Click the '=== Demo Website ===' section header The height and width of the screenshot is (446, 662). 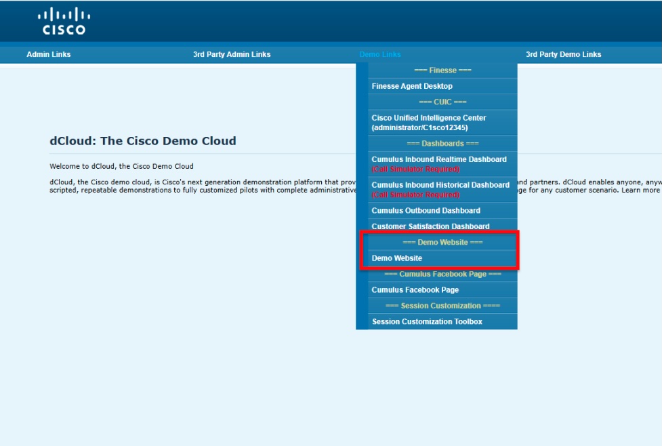coord(442,243)
